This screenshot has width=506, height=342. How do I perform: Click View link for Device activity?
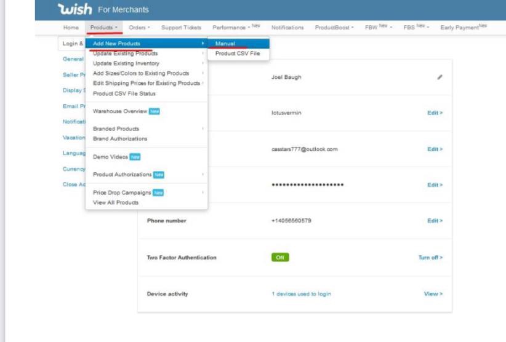click(433, 293)
